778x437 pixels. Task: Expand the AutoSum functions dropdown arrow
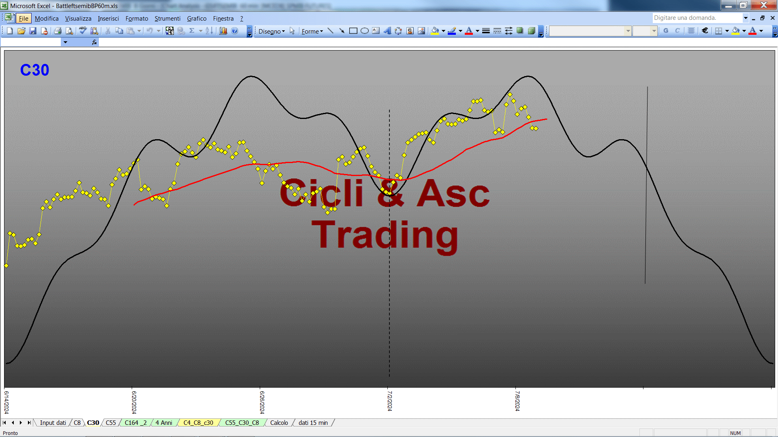pos(200,31)
